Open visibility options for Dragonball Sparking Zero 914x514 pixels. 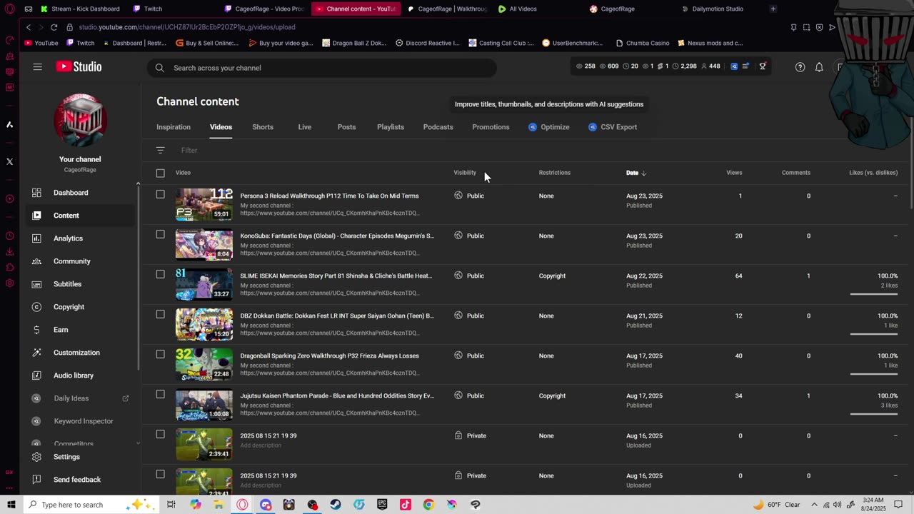469,356
